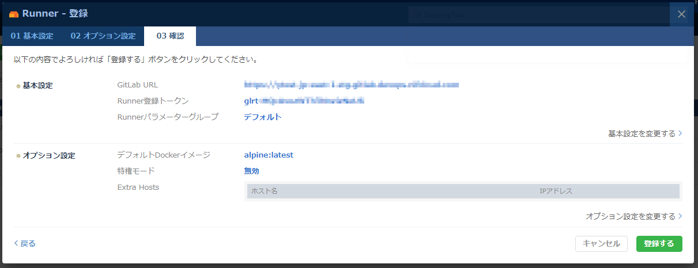Screen dimensions: 698x268
Task: Switch to the 01 基本設定 tab
Action: click(32, 36)
